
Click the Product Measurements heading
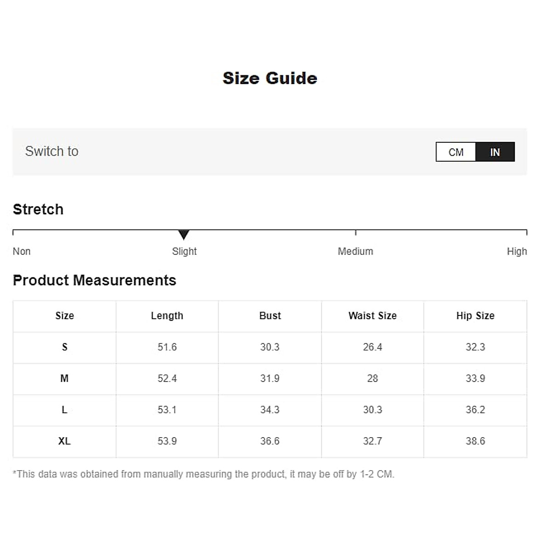click(95, 280)
